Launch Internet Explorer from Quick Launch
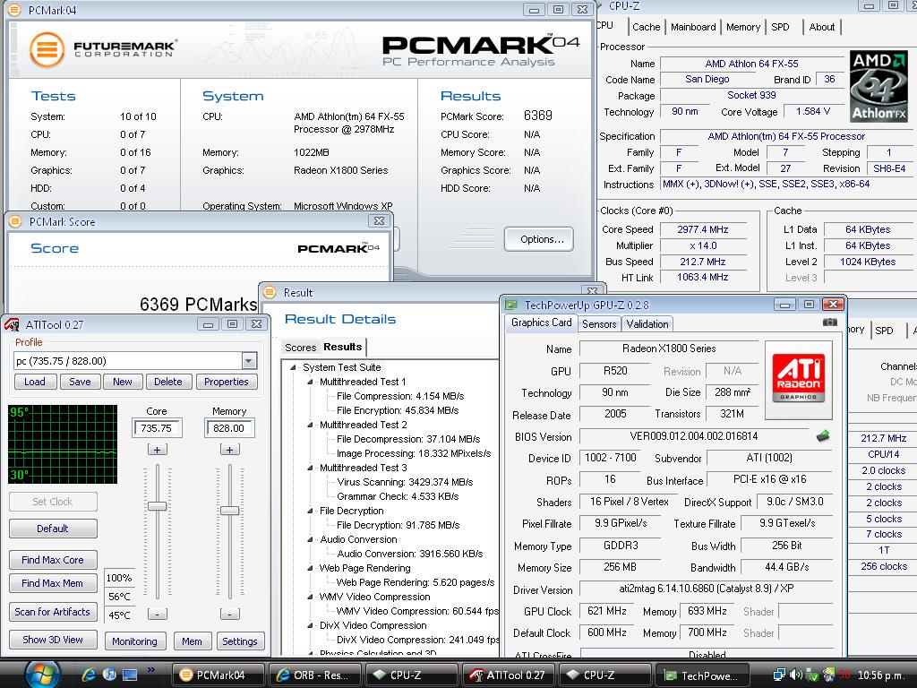 [x=89, y=675]
